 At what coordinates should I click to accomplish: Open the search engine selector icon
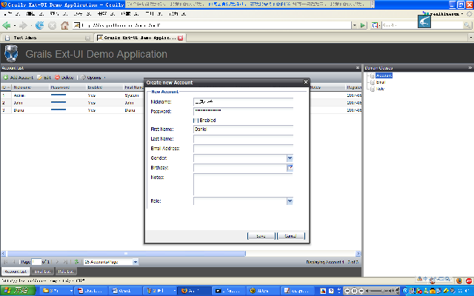(x=375, y=25)
